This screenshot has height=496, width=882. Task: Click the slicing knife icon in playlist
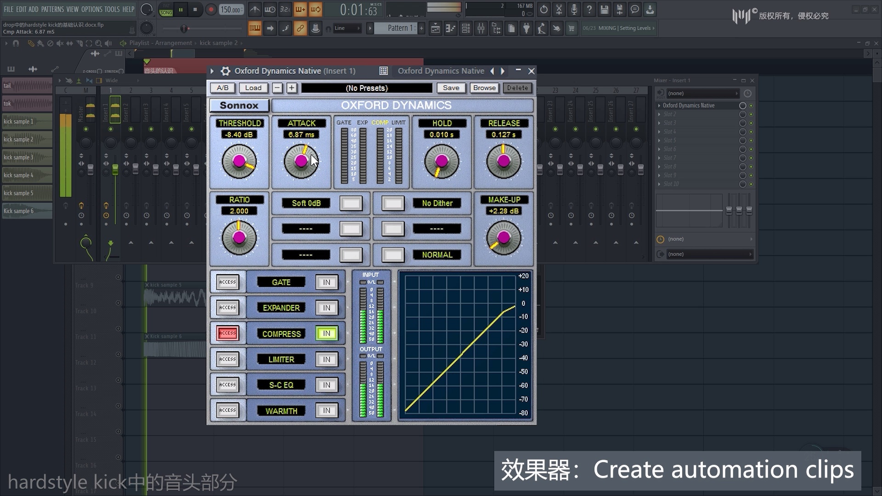(x=79, y=44)
